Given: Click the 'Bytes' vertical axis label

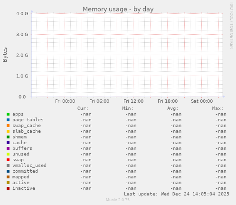Looking at the screenshot, I should click(x=5, y=55).
